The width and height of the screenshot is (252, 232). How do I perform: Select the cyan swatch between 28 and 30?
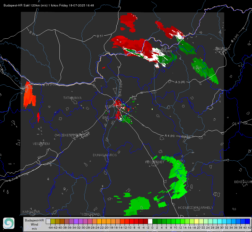coord(220,221)
